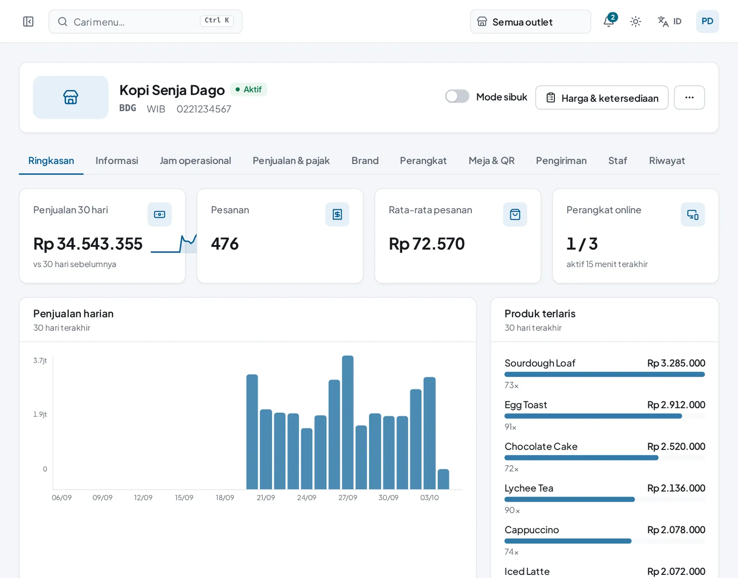The width and height of the screenshot is (738, 578).
Task: Collapse the sidebar panel icon
Action: 28,22
